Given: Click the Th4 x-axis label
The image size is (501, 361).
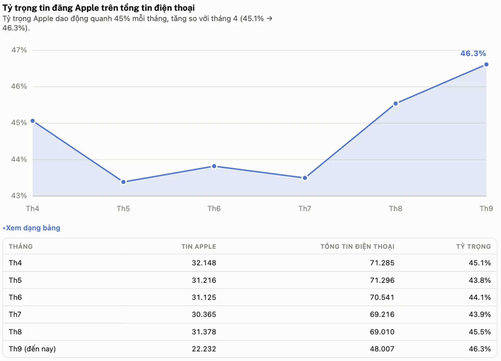Looking at the screenshot, I should [x=33, y=209].
